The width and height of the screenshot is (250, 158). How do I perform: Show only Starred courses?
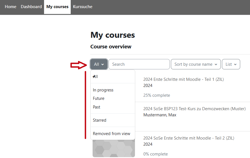pyautogui.click(x=99, y=120)
